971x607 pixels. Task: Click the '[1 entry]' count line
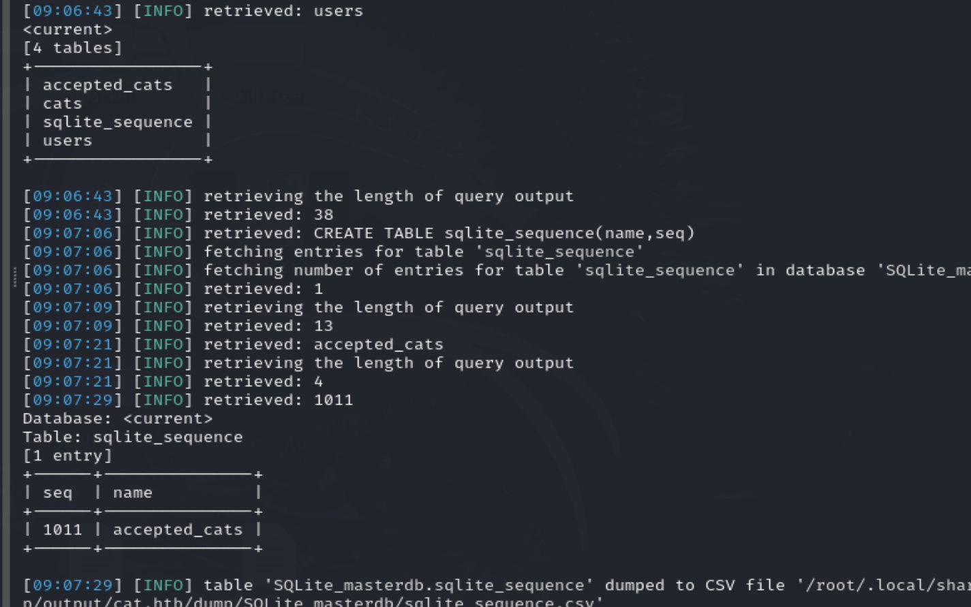(x=67, y=455)
